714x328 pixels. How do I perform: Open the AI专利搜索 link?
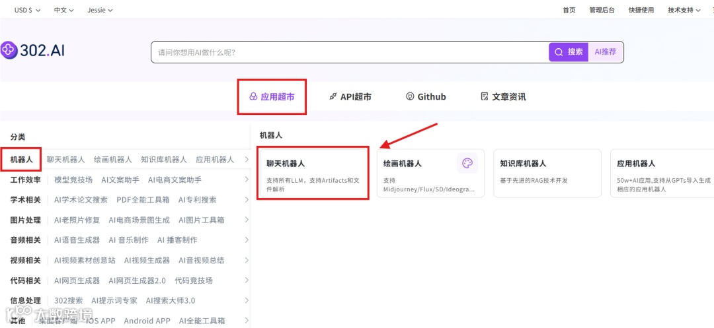(197, 199)
